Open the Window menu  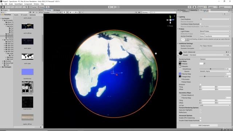pyautogui.click(x=36, y=4)
